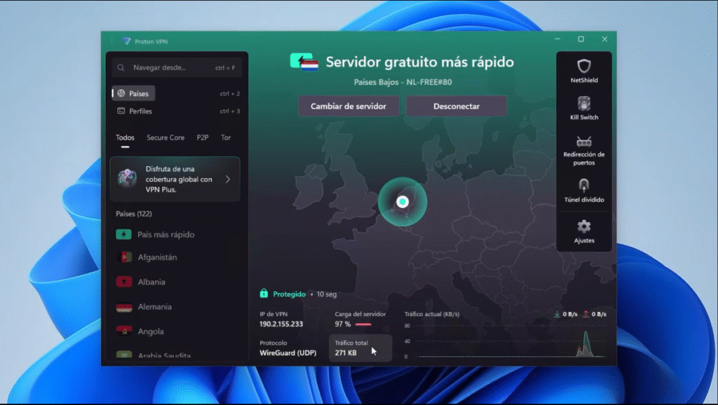Click the WireGuard (UDP) protocol value
Image resolution: width=718 pixels, height=405 pixels.
click(x=287, y=353)
